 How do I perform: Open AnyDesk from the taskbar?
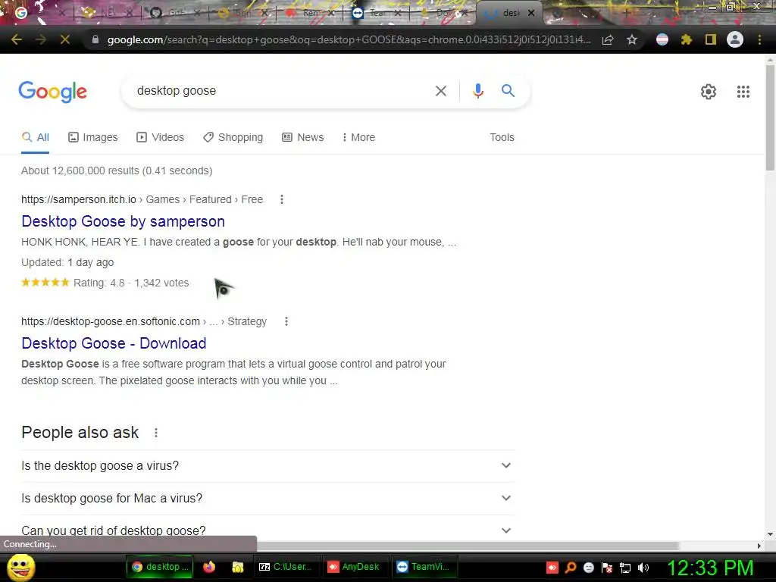click(x=355, y=567)
